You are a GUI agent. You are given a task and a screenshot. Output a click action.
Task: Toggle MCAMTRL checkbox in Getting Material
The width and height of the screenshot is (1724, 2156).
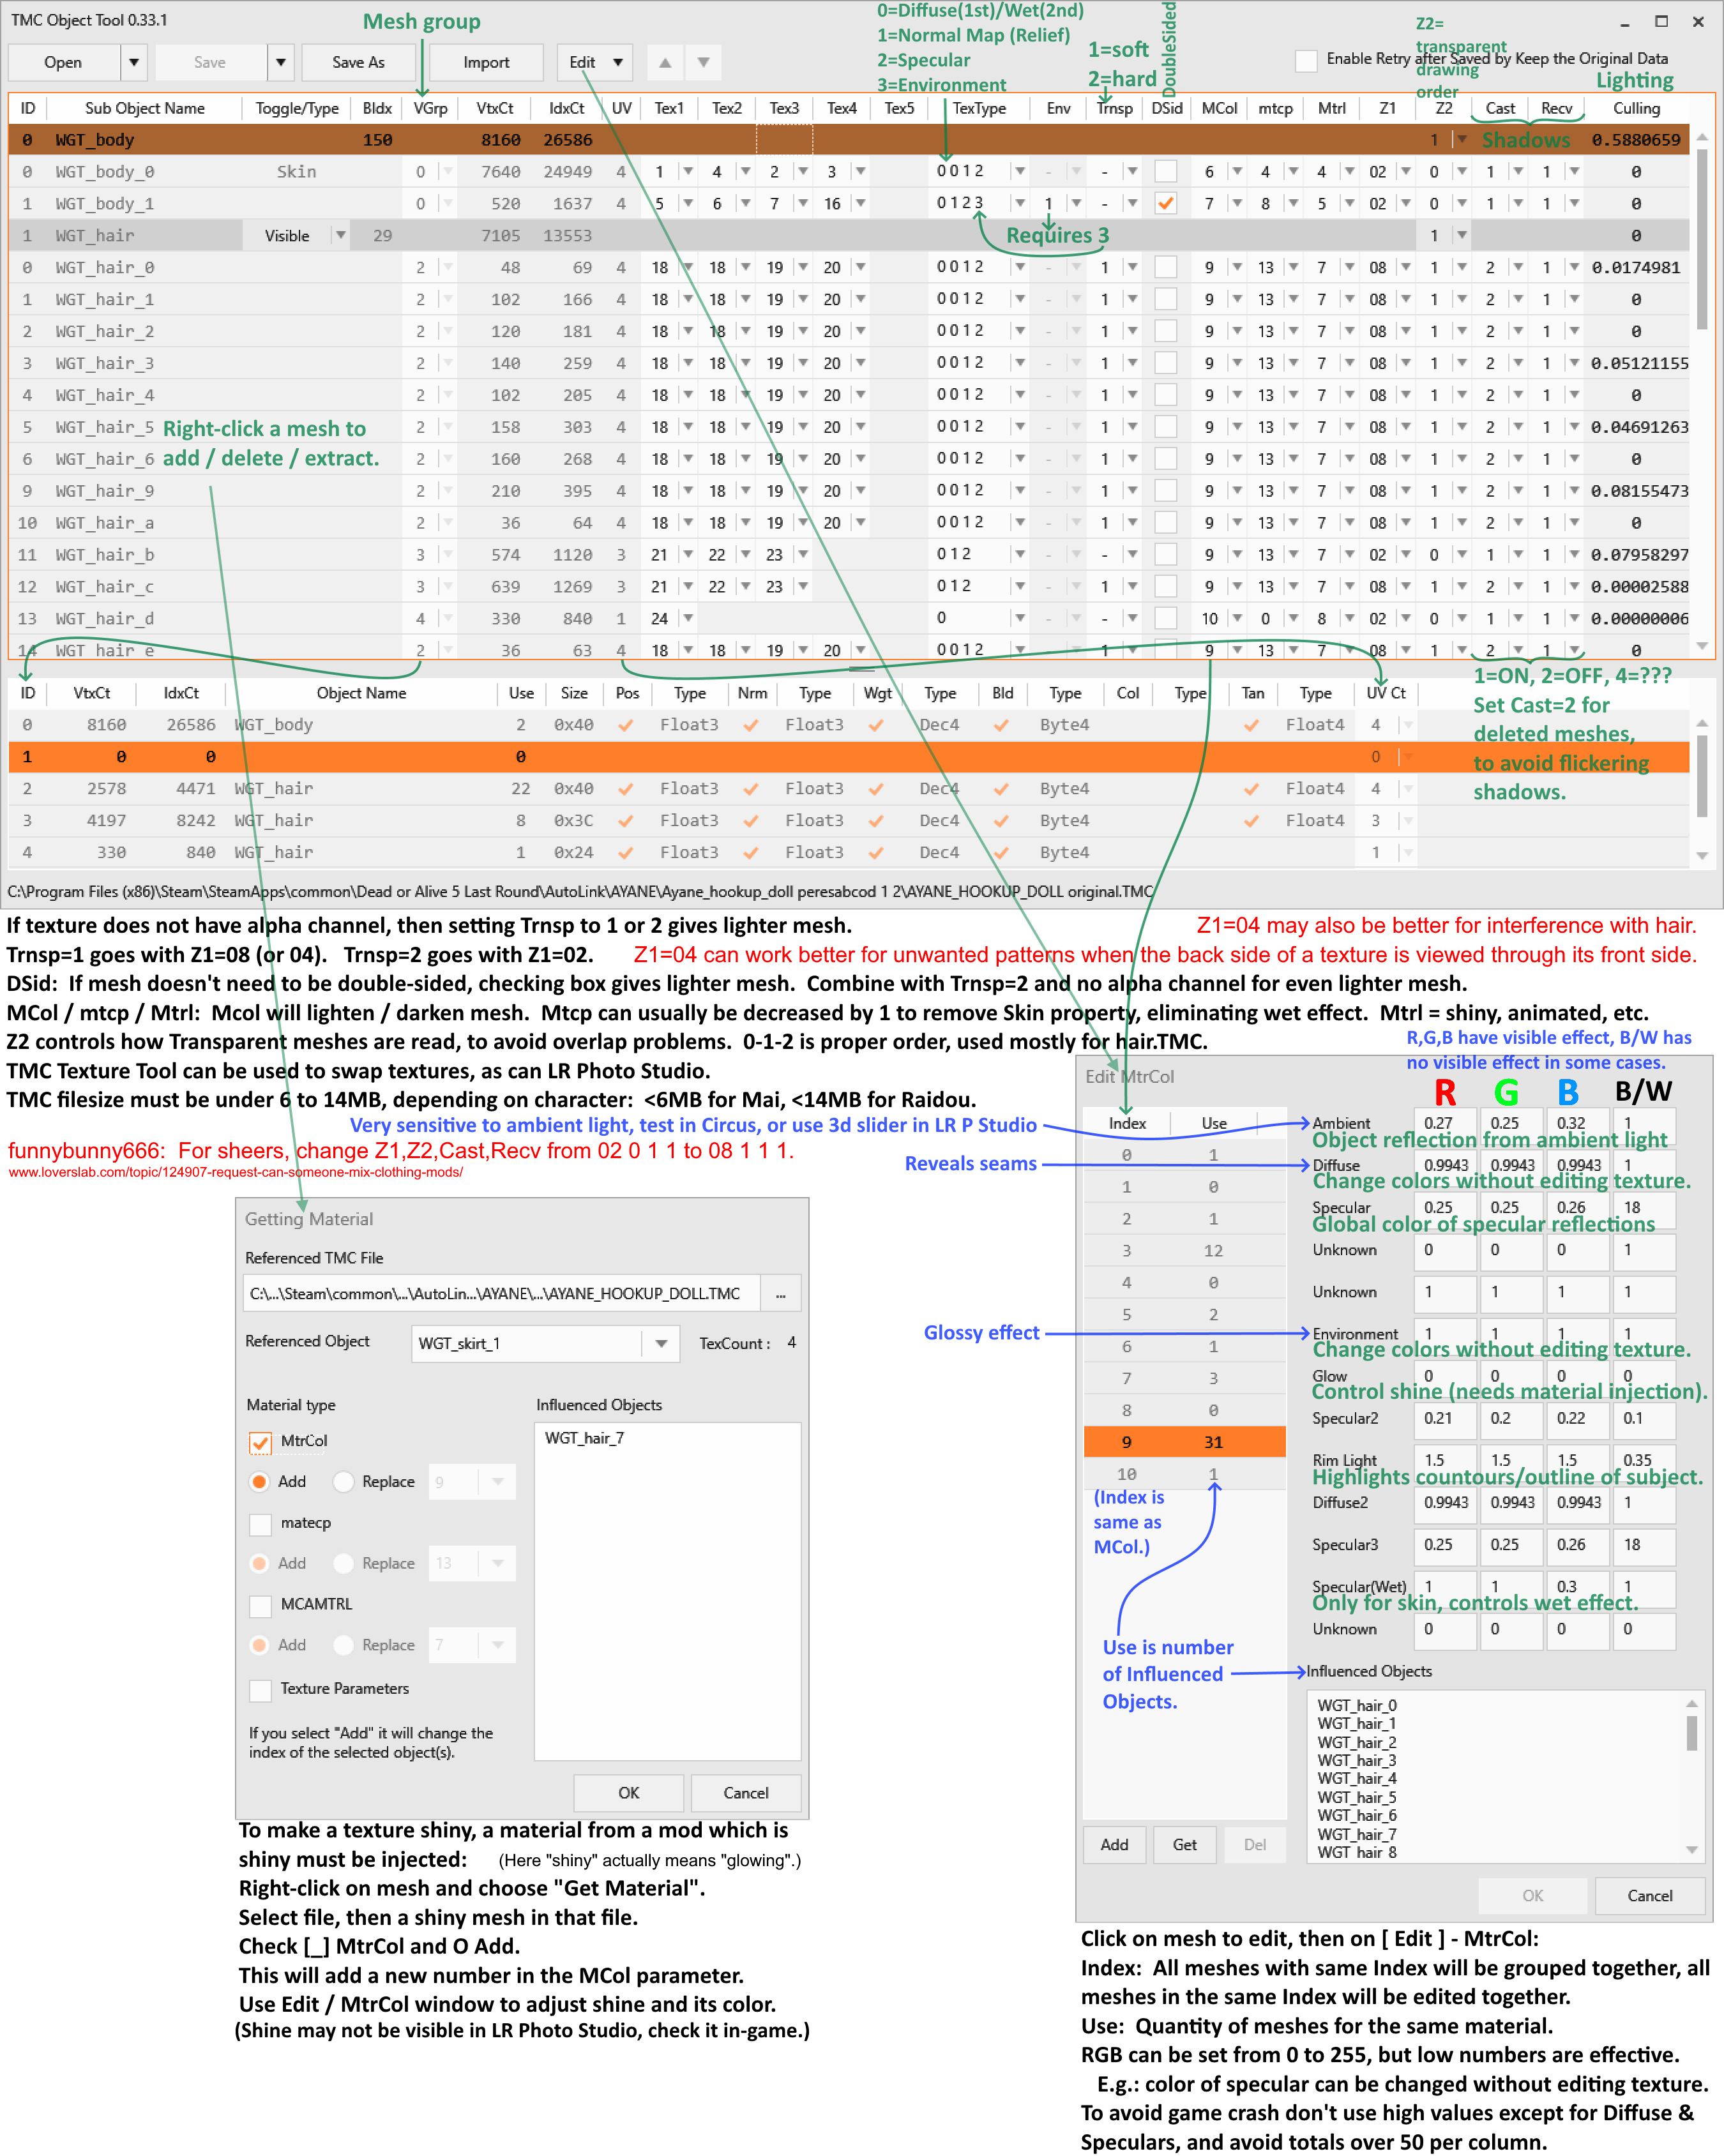[x=260, y=1606]
